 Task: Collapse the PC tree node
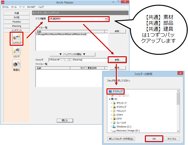coord(109,99)
